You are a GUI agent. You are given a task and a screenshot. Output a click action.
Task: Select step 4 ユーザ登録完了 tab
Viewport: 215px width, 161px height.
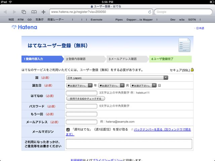coord(170,59)
